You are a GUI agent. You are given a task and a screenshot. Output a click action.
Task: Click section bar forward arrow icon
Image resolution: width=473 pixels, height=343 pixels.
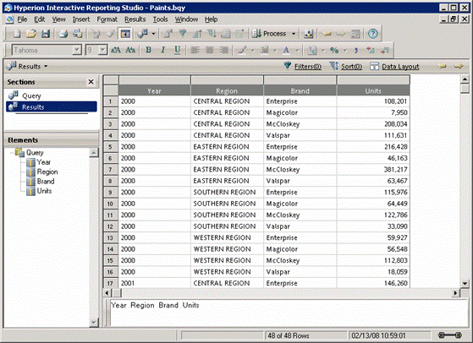[x=459, y=66]
